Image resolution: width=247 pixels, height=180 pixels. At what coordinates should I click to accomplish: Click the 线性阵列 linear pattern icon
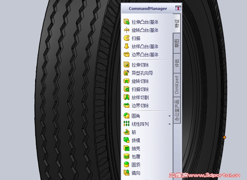[127, 124]
